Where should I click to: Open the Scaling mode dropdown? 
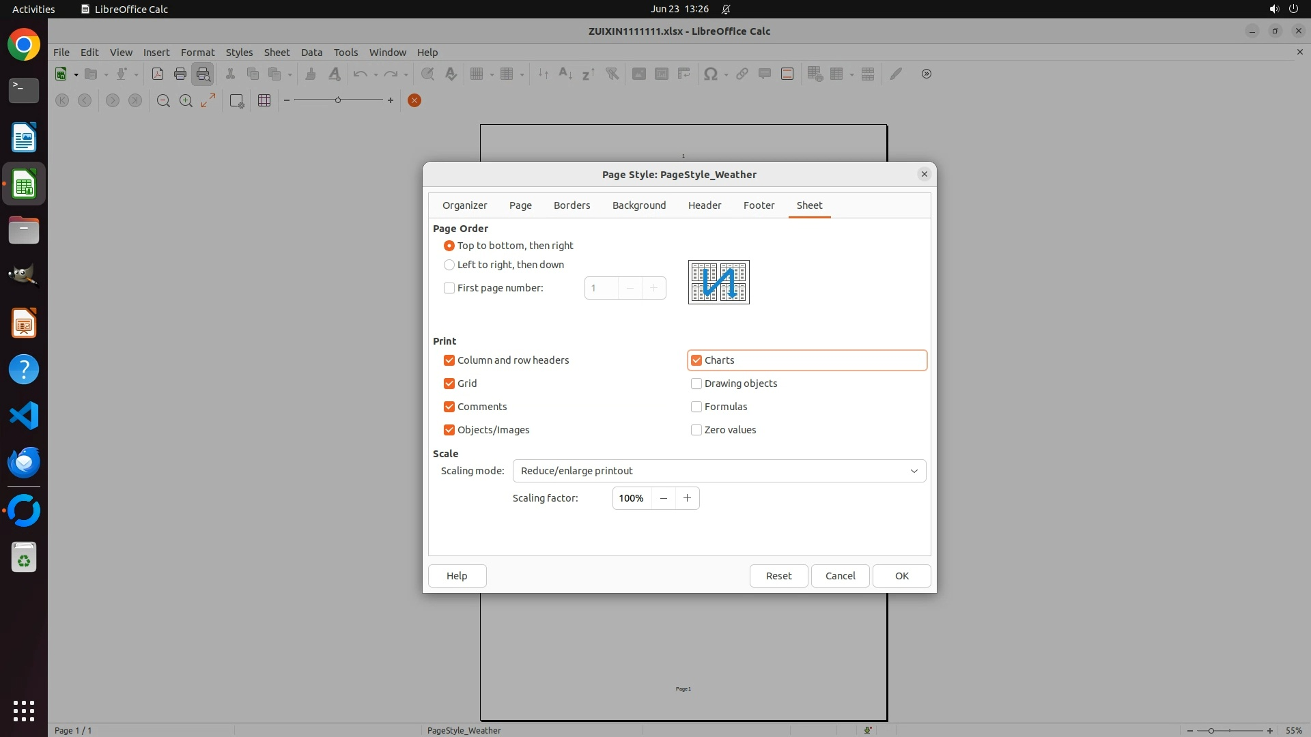tap(719, 471)
